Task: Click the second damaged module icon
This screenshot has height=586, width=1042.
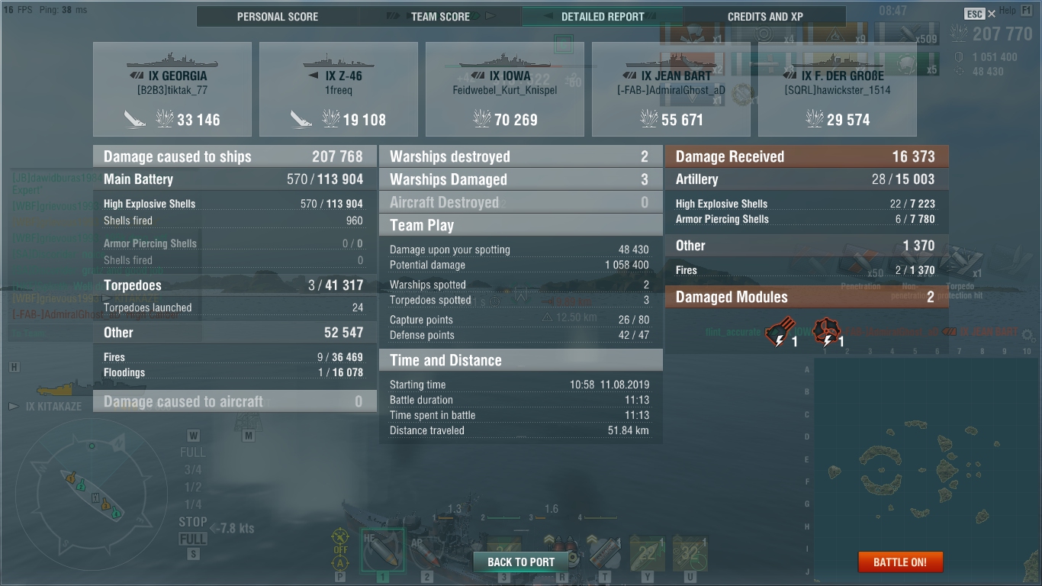Action: (826, 333)
